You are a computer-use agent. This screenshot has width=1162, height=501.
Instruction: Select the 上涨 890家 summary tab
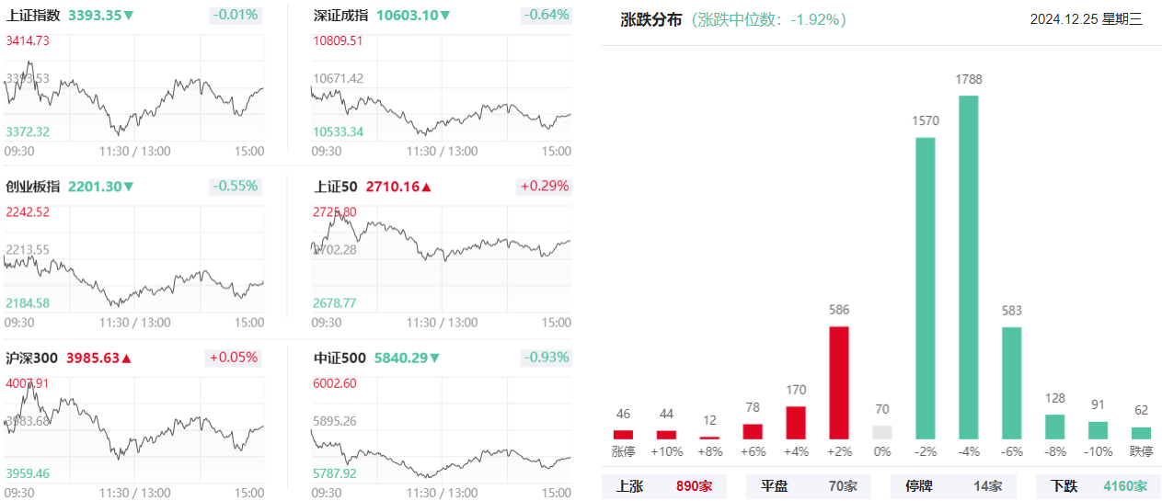pyautogui.click(x=664, y=485)
